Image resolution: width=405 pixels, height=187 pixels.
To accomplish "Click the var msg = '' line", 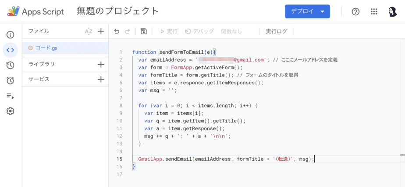I will point(158,90).
